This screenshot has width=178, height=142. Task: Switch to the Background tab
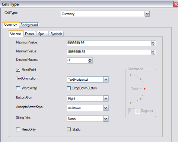click(x=29, y=25)
